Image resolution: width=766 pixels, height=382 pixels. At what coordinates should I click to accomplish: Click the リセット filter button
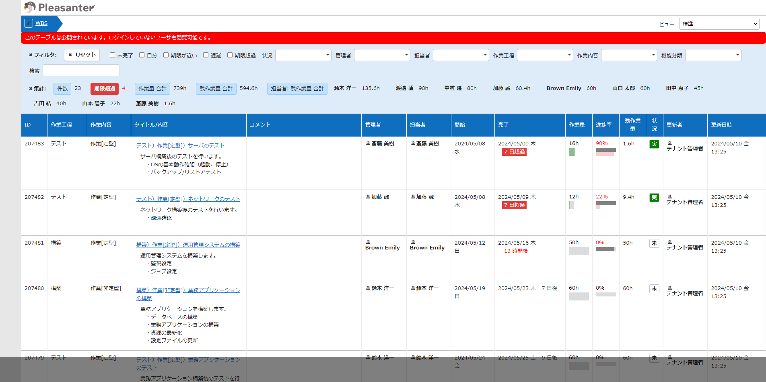pyautogui.click(x=82, y=55)
